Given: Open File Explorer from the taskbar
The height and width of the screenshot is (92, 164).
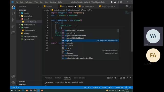Looking at the screenshot, I should tap(19, 90).
